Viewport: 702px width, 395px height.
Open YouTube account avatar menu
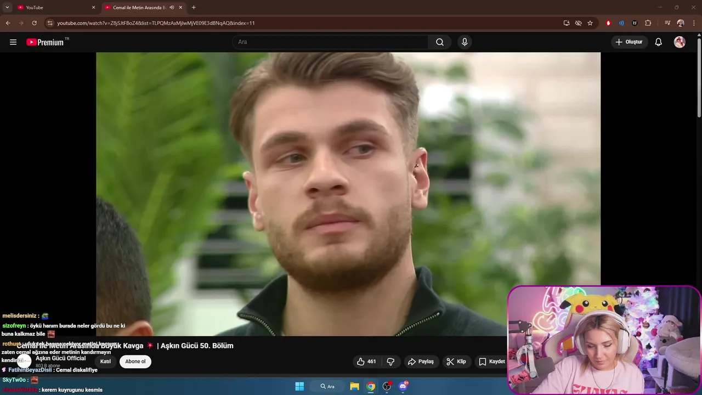[x=680, y=42]
